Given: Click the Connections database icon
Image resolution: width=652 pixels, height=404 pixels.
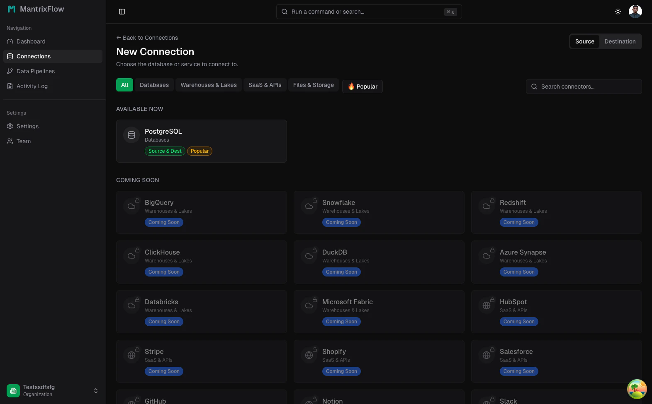Looking at the screenshot, I should point(10,56).
